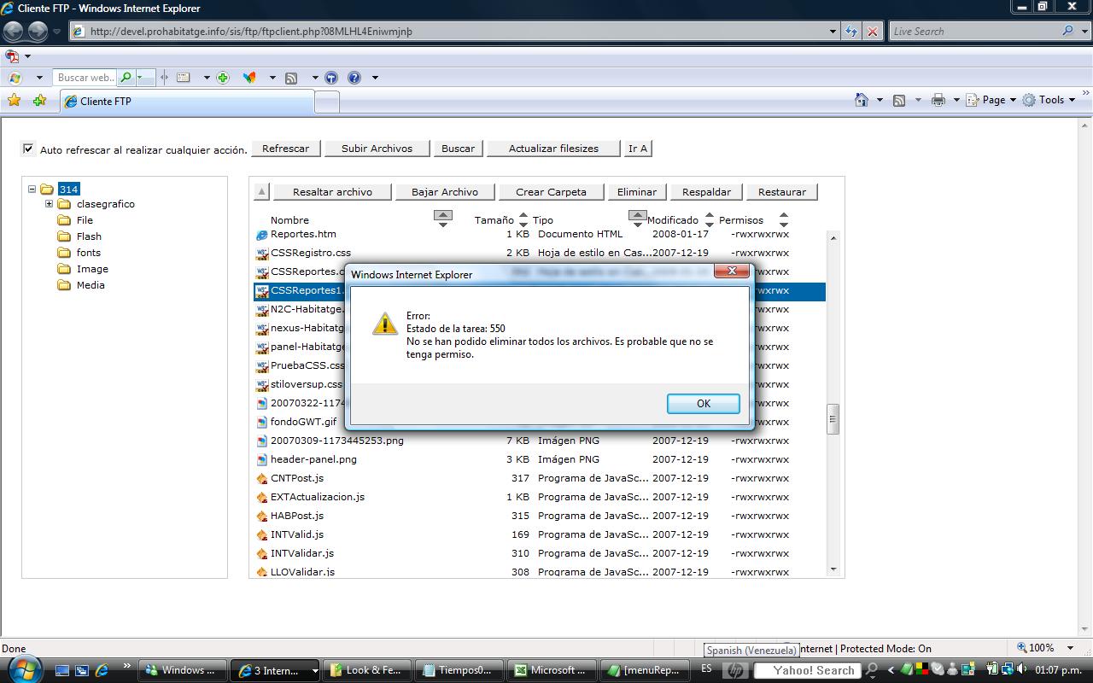This screenshot has width=1093, height=683.
Task: Click the Buscar web toolbar search field
Action: click(85, 78)
